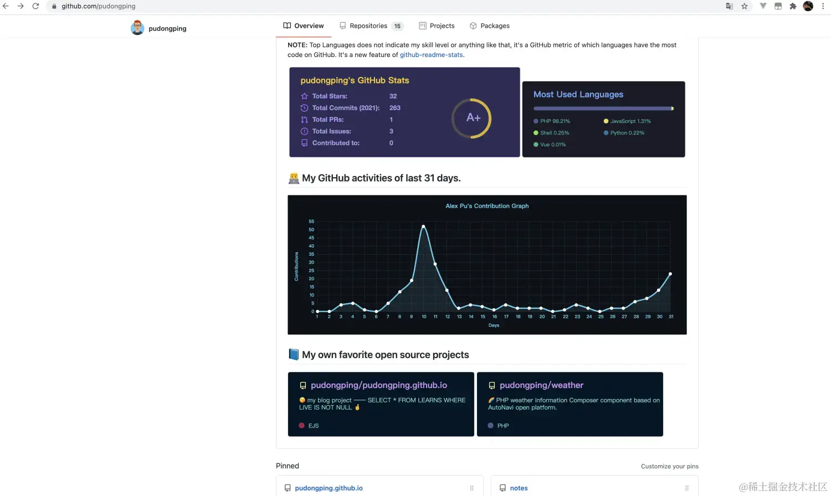Click the Repositories tab repo icon
Image resolution: width=831 pixels, height=496 pixels.
tap(343, 26)
